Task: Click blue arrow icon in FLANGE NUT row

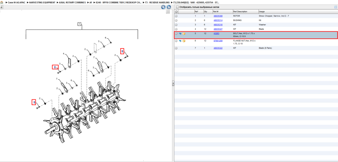Action: [x=180, y=41]
